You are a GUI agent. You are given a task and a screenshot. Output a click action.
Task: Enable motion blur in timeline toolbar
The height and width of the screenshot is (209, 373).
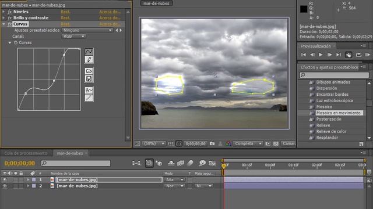pos(190,163)
